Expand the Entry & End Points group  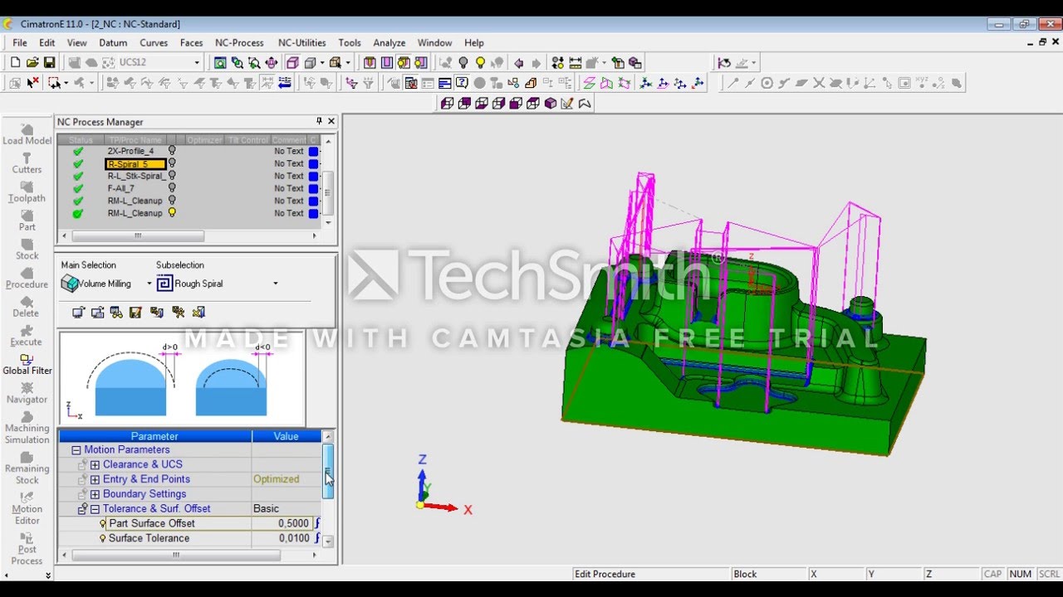95,479
